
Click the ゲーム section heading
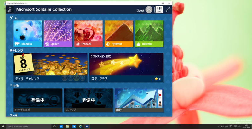pos(14,18)
